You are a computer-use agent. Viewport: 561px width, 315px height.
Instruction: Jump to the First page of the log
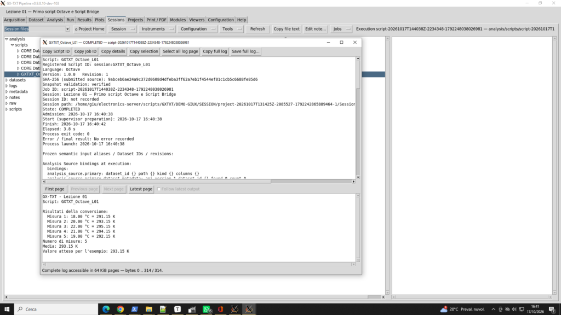55,189
